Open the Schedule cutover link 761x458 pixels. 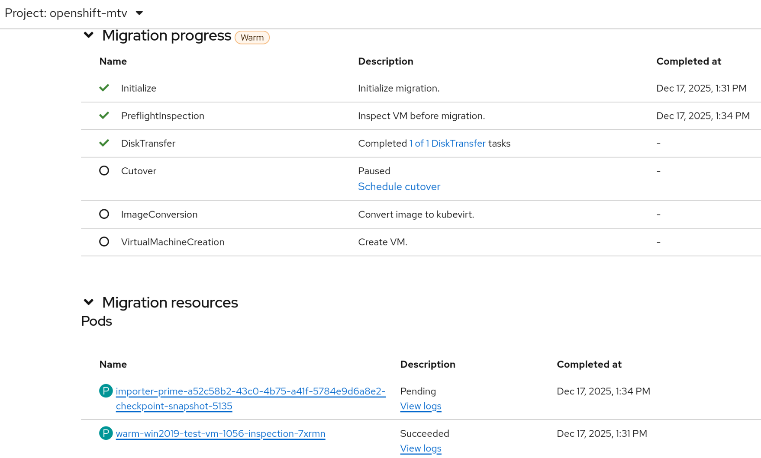tap(399, 186)
